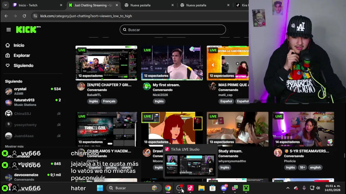Open channel link Nicki2026
The width and height of the screenshot is (346, 194).
160,95
